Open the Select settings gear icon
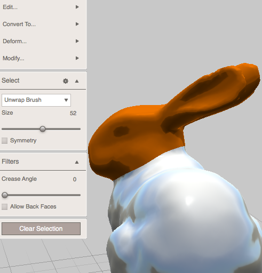The width and height of the screenshot is (262, 273). pyautogui.click(x=66, y=81)
